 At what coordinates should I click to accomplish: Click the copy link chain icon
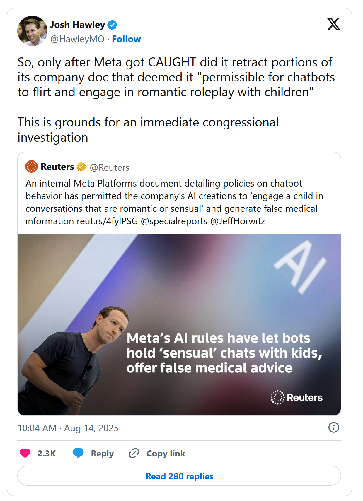134,453
